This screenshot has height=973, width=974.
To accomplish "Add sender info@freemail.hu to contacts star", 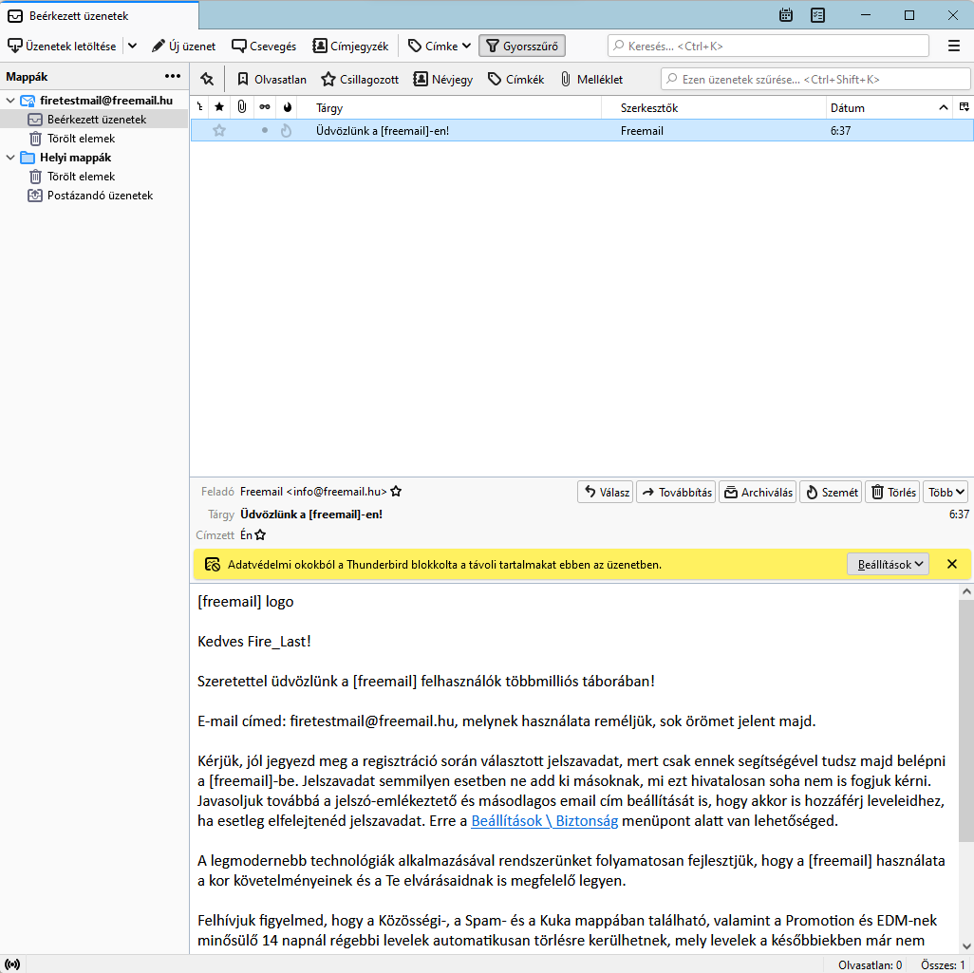I will [x=396, y=492].
